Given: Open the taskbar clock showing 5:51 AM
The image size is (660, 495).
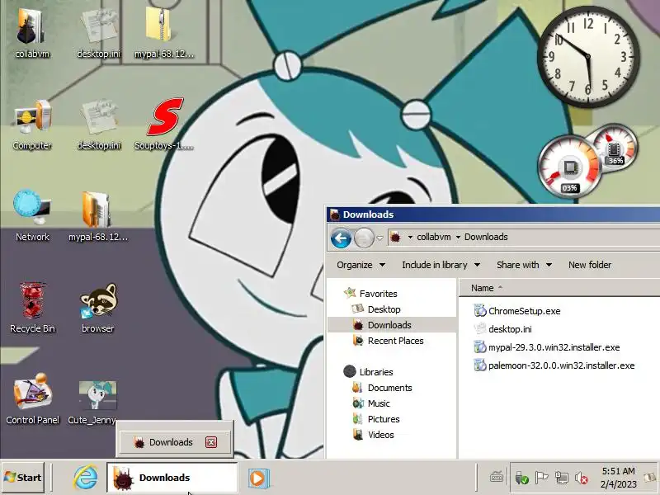Looking at the screenshot, I should 618,478.
